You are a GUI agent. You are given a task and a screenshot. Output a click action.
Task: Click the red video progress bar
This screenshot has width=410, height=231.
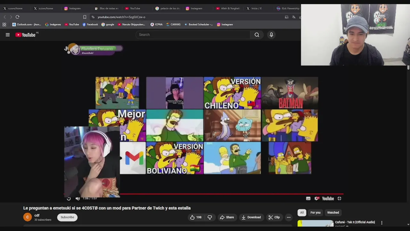204,194
